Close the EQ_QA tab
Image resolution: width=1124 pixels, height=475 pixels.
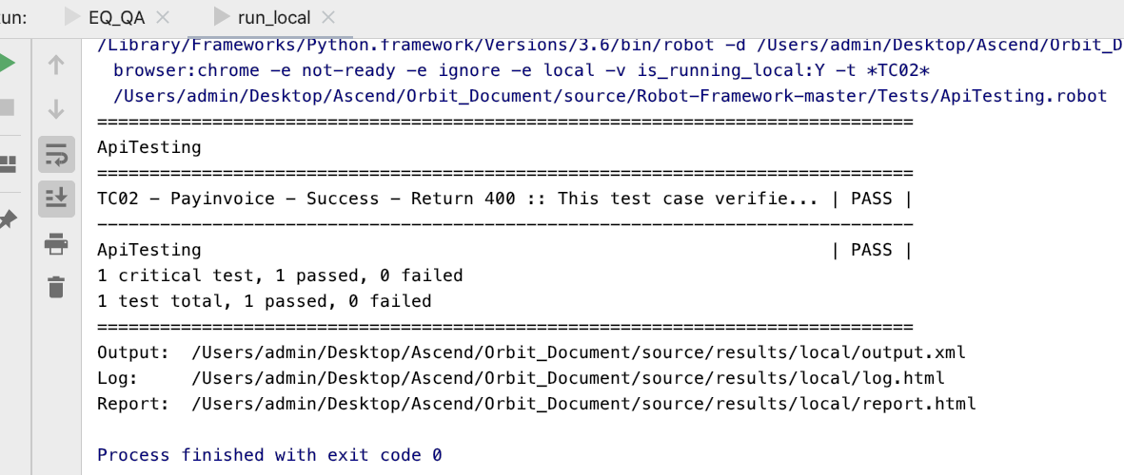163,17
